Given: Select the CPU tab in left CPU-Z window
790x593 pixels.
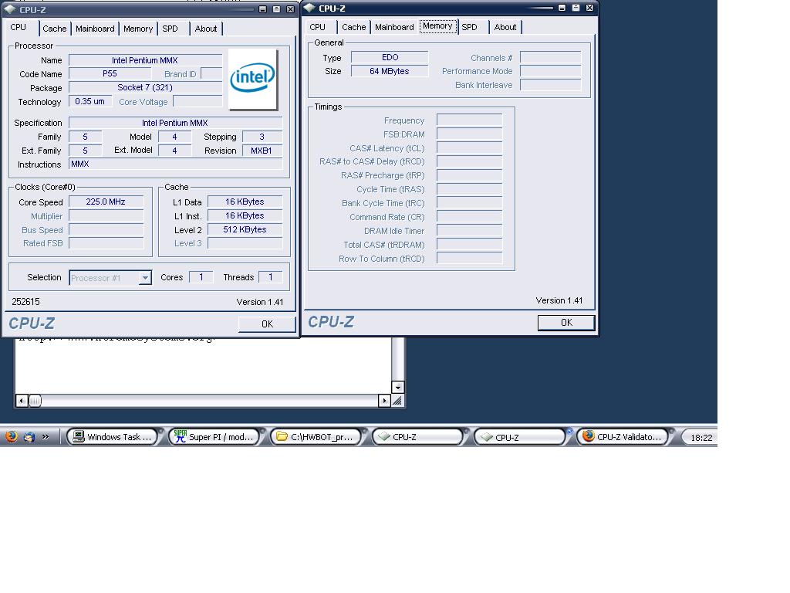Looking at the screenshot, I should pyautogui.click(x=19, y=27).
